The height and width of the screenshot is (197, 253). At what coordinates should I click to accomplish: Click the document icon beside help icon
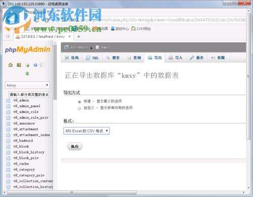coord(42,65)
